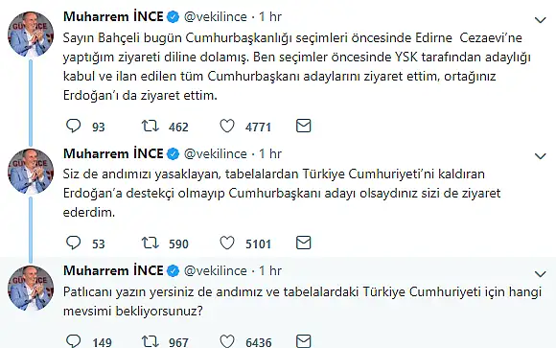The image size is (556, 348).
Task: Open the first tweet's chevron options menu
Action: click(540, 20)
